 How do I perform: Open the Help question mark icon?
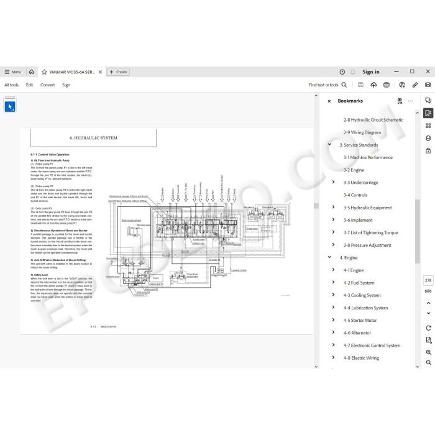coord(342,72)
